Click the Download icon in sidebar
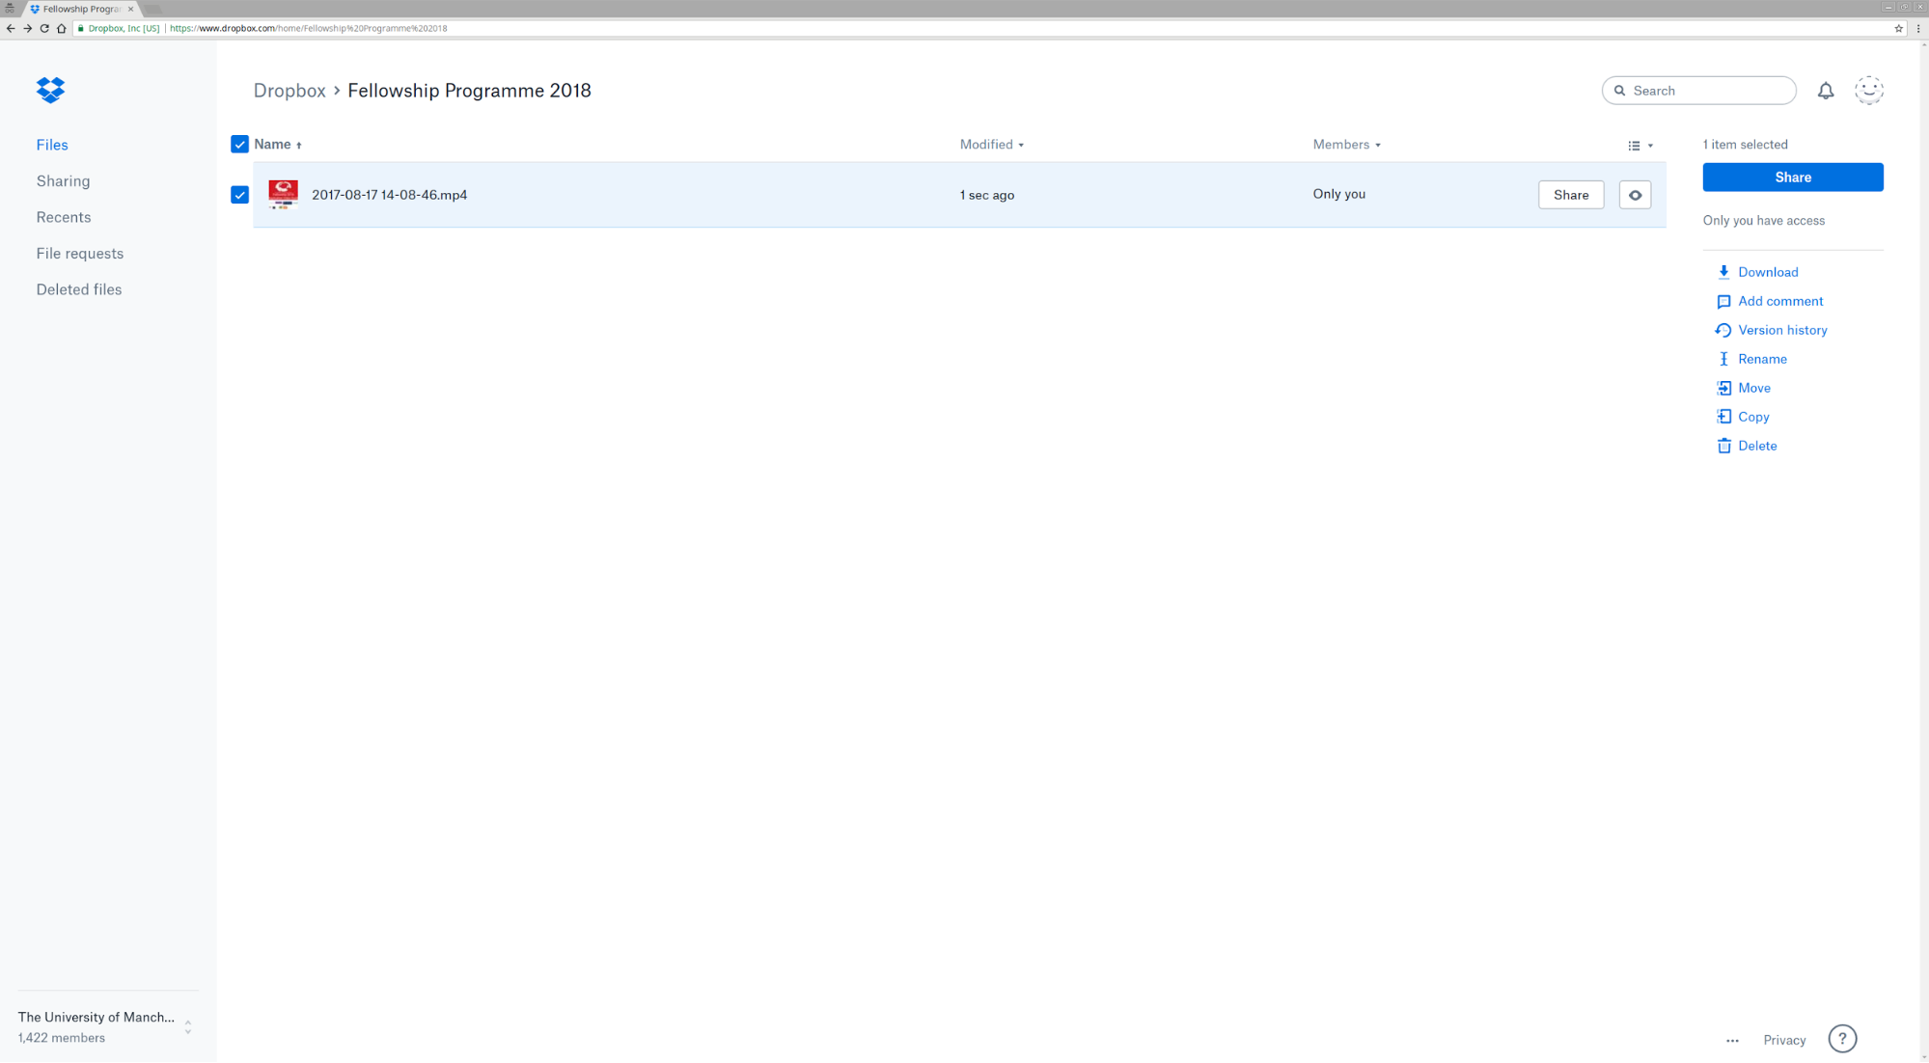Screen dimensions: 1929x1063 click(1723, 272)
